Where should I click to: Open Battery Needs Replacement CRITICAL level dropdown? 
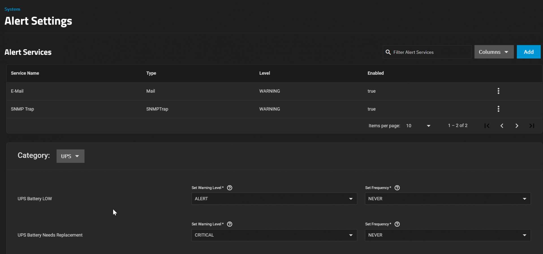point(274,235)
